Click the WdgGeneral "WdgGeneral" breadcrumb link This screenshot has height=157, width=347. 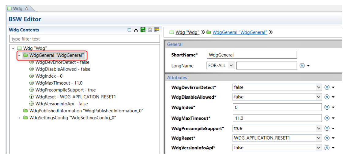click(x=240, y=32)
